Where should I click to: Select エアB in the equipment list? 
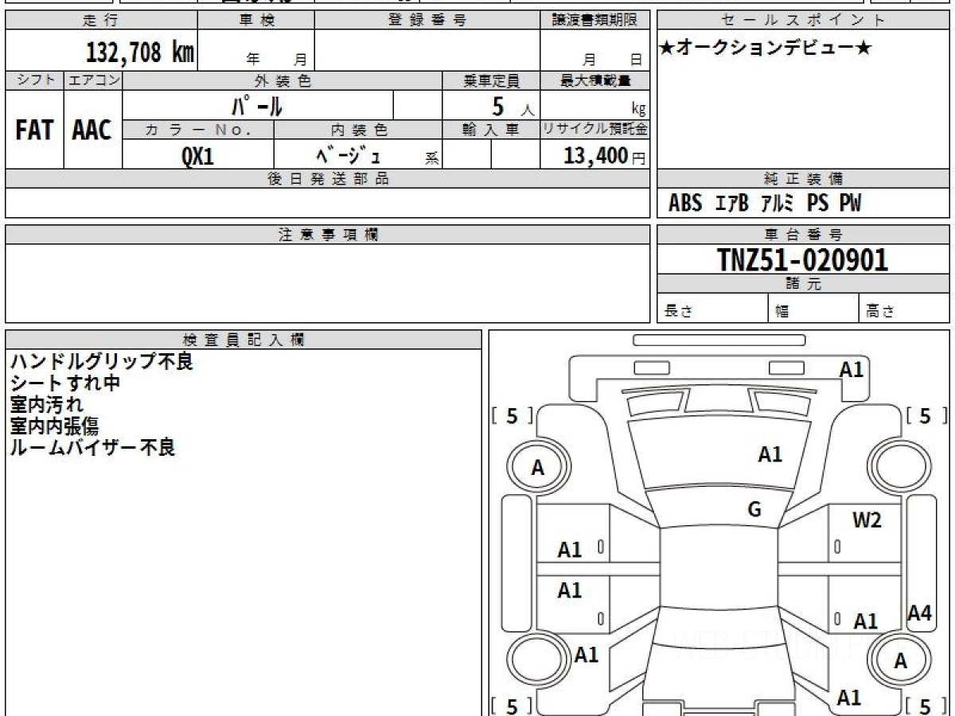click(732, 204)
